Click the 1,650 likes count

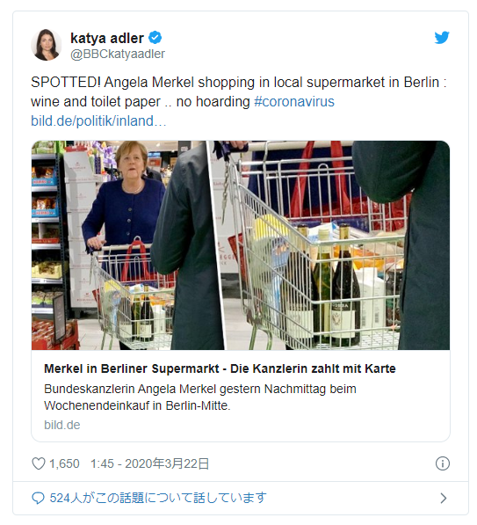point(64,463)
